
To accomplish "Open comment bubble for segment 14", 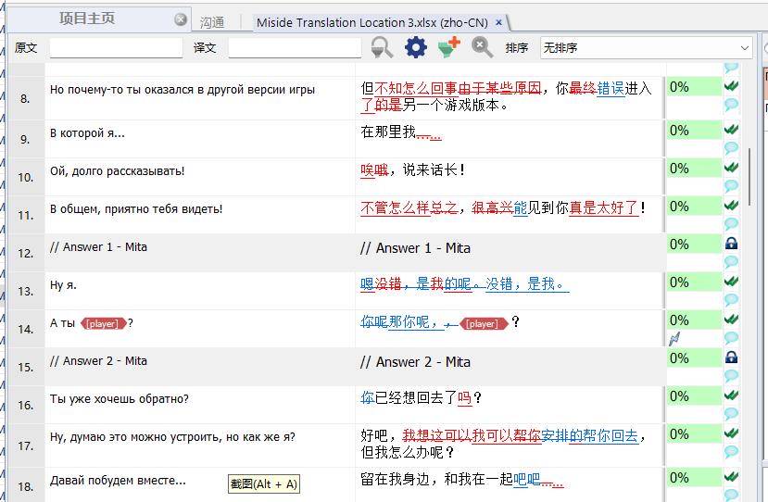I will pyautogui.click(x=731, y=337).
